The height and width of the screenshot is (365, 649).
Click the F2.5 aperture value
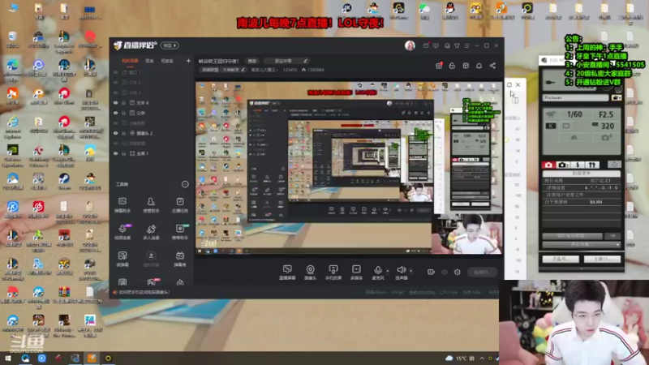click(x=606, y=114)
